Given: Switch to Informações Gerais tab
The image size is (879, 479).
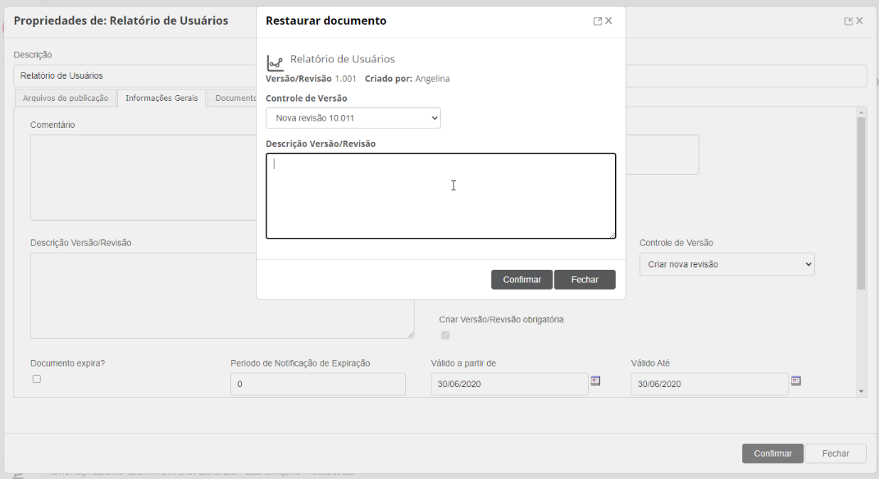Looking at the screenshot, I should (x=162, y=98).
